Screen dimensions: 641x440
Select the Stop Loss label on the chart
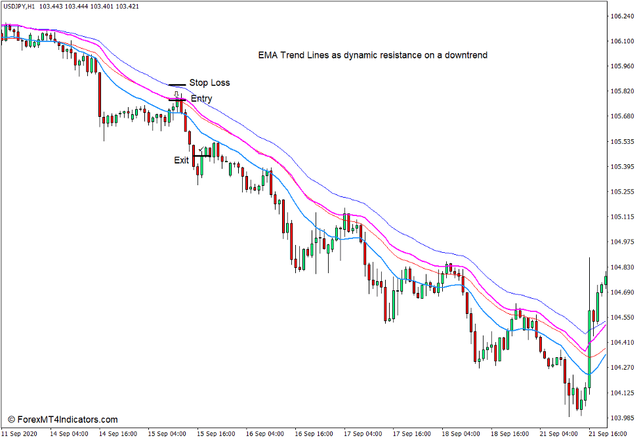pos(209,82)
